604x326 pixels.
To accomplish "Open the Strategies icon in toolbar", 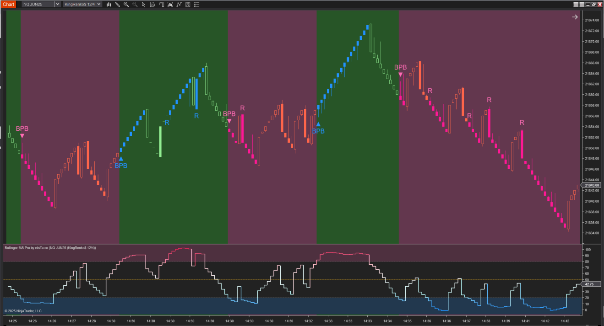I will coord(179,4).
